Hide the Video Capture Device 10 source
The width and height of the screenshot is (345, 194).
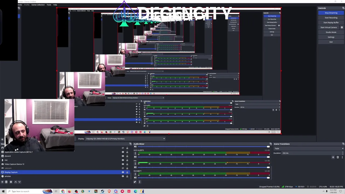pyautogui.click(x=123, y=164)
